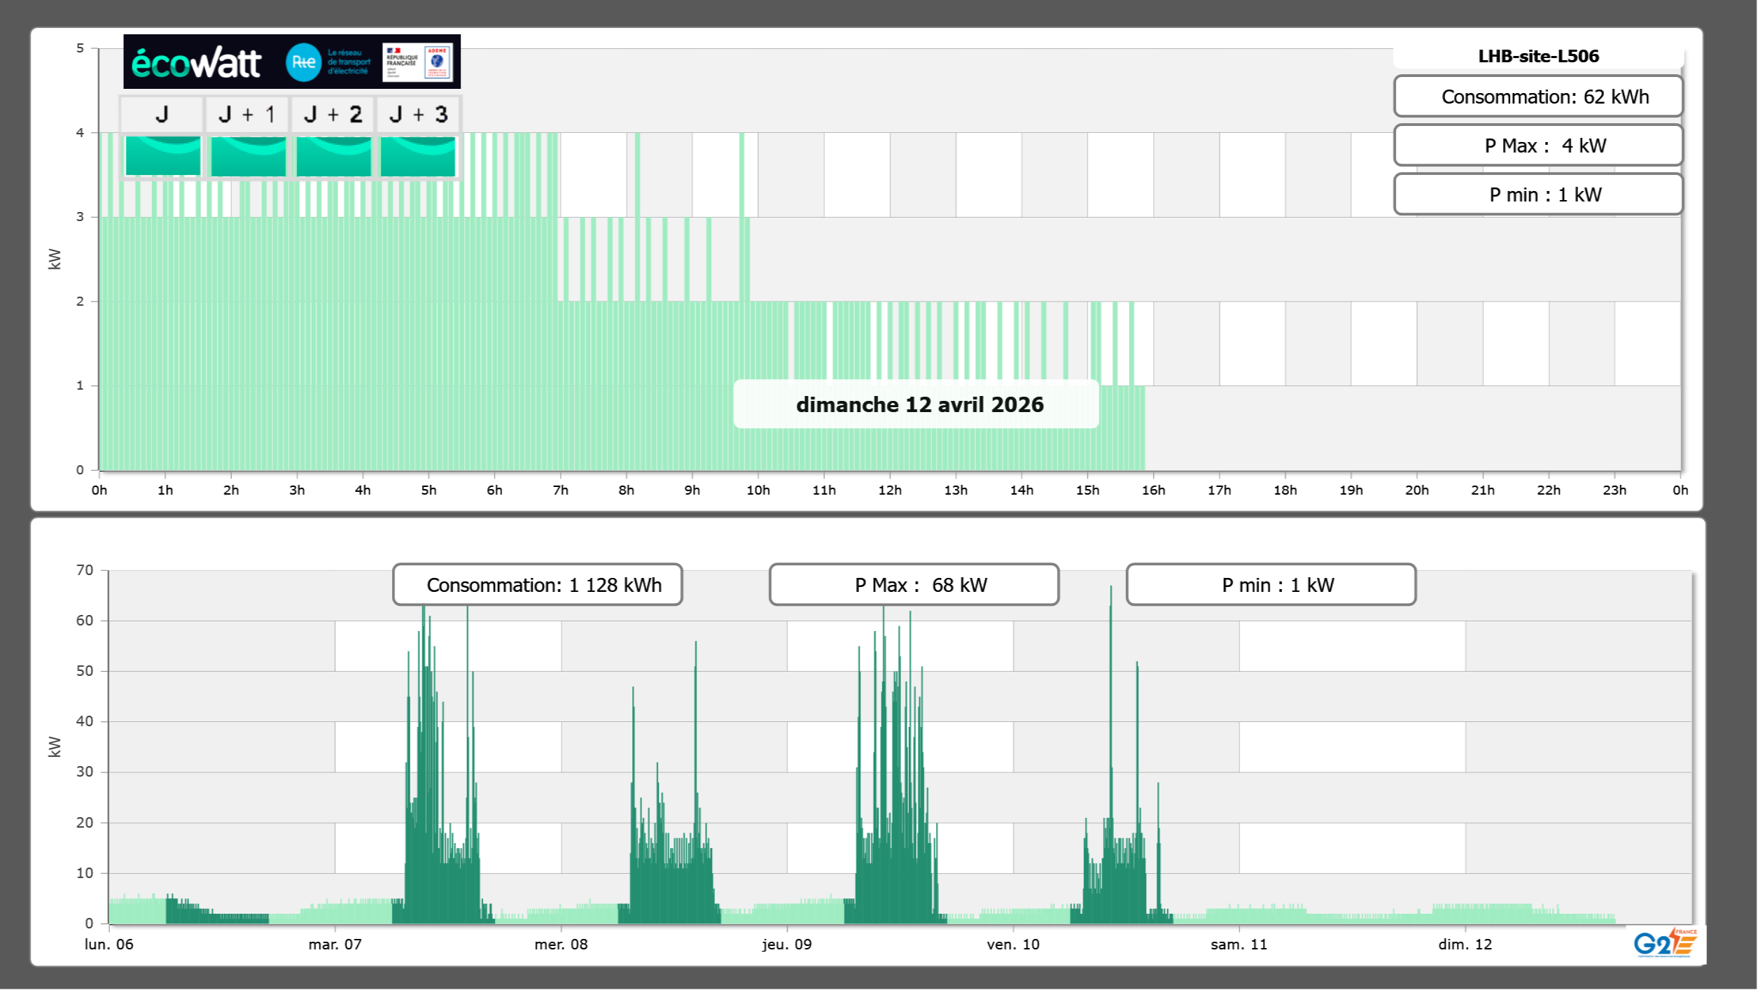Select the J day tab

(162, 114)
